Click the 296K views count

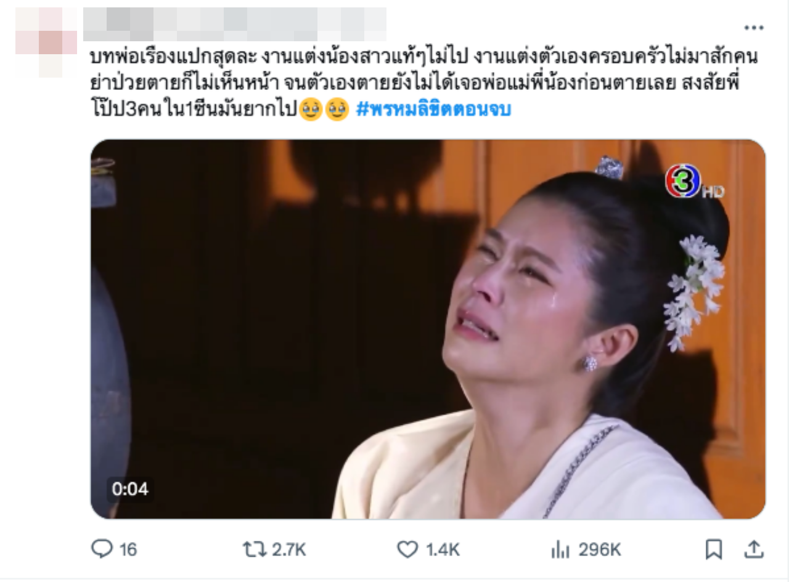[599, 549]
